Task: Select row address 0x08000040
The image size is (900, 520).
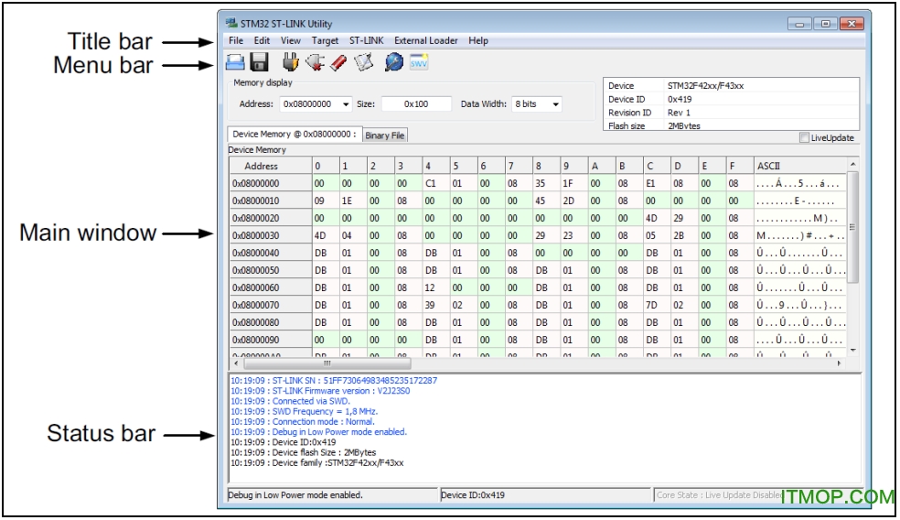Action: tap(271, 253)
